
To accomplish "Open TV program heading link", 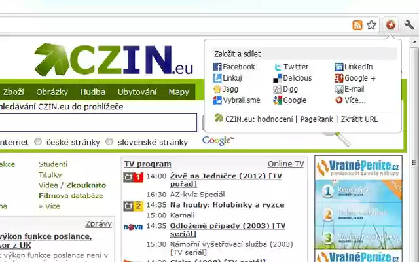I will coord(147,164).
